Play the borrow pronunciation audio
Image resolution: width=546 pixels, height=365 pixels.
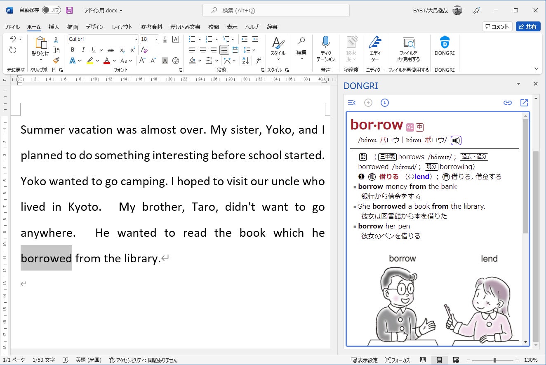pyautogui.click(x=456, y=140)
